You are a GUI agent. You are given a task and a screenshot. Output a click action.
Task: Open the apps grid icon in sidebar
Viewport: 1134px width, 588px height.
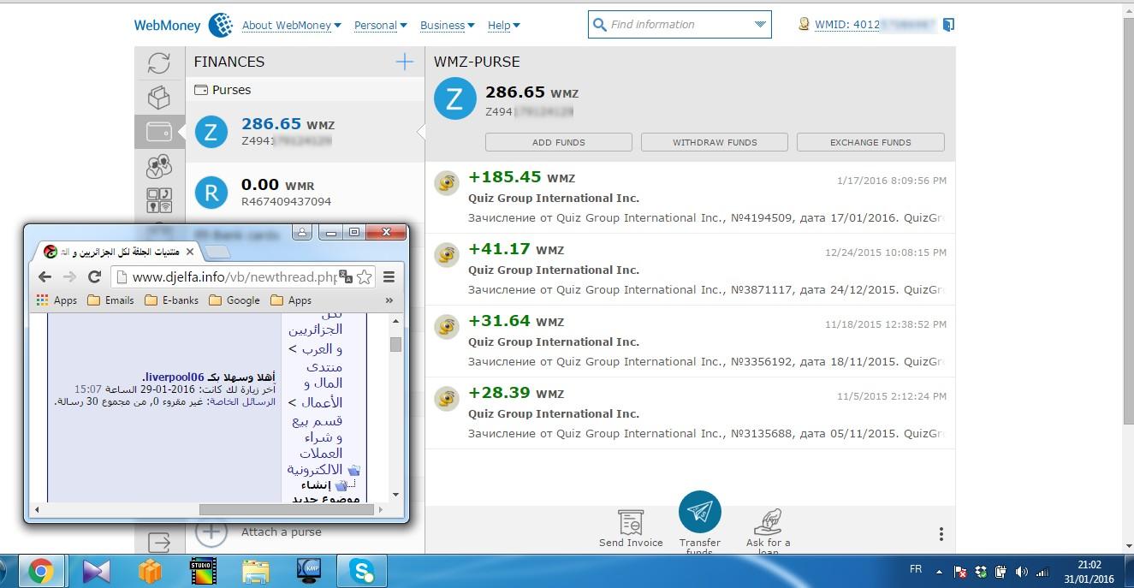tap(159, 200)
